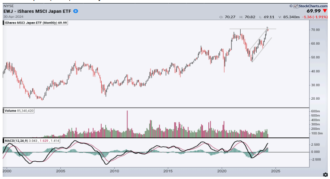Image resolution: width=330 pixels, height=179 pixels.
Task: Click the 20.00 price axis label
Action: coord(315,99)
